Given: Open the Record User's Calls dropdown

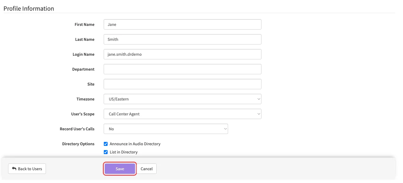Looking at the screenshot, I should coord(166,129).
